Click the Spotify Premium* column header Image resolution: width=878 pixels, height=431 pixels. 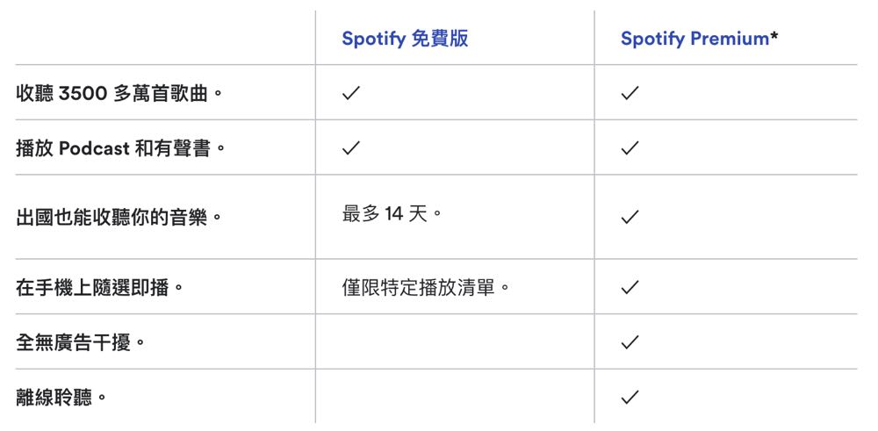click(x=699, y=39)
